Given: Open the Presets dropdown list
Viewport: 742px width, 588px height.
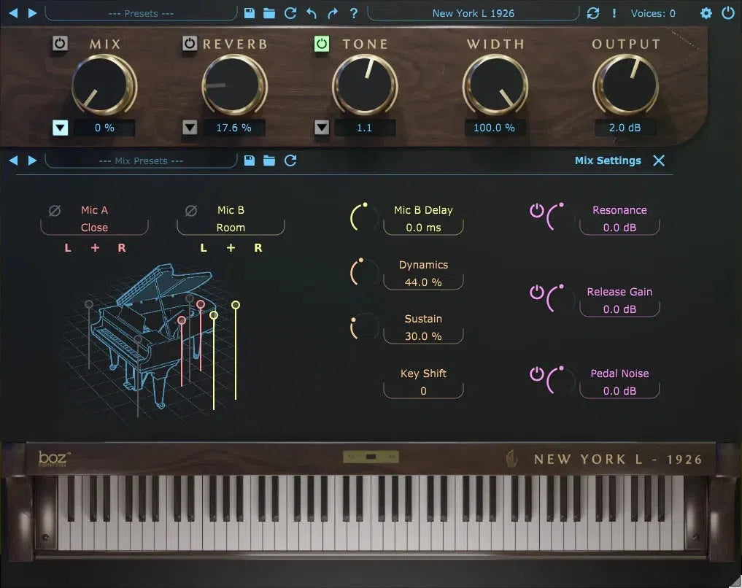Looking at the screenshot, I should 141,12.
